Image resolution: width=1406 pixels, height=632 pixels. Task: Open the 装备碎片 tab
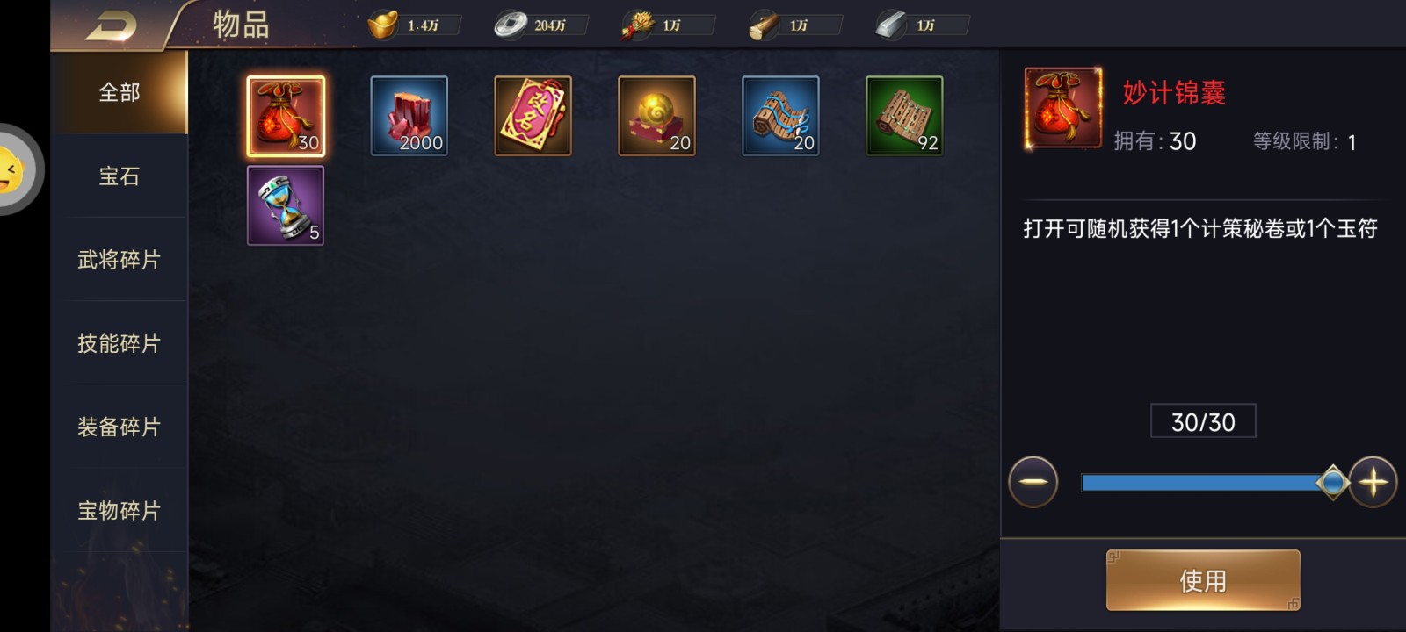[x=120, y=427]
